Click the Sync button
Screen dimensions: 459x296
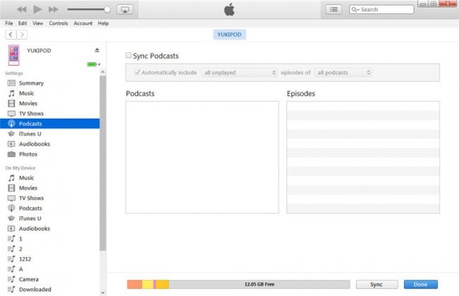tap(377, 284)
